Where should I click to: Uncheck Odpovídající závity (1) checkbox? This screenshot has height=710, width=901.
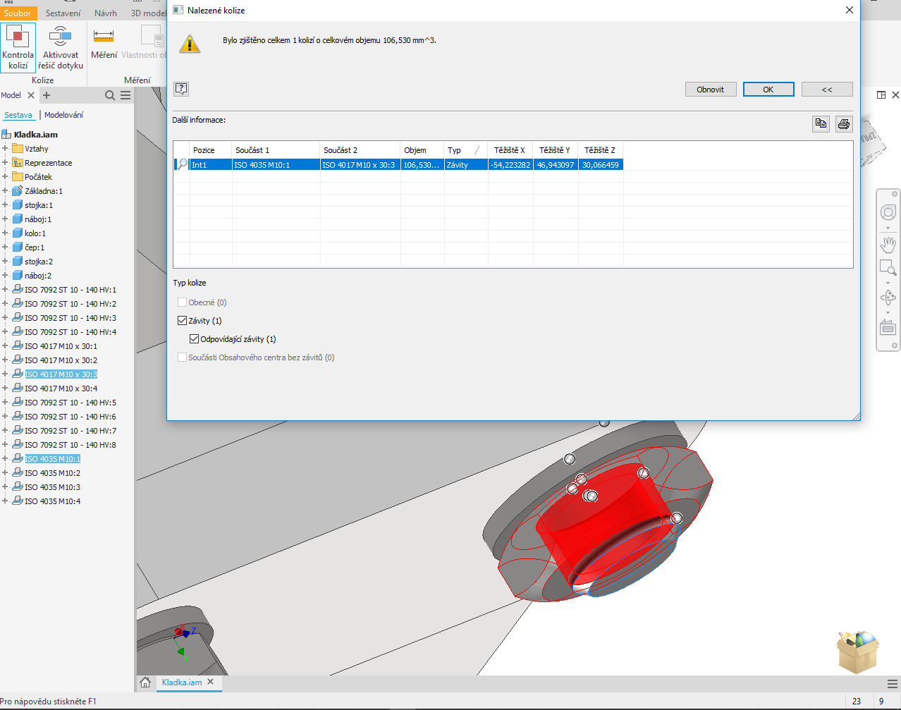(194, 339)
